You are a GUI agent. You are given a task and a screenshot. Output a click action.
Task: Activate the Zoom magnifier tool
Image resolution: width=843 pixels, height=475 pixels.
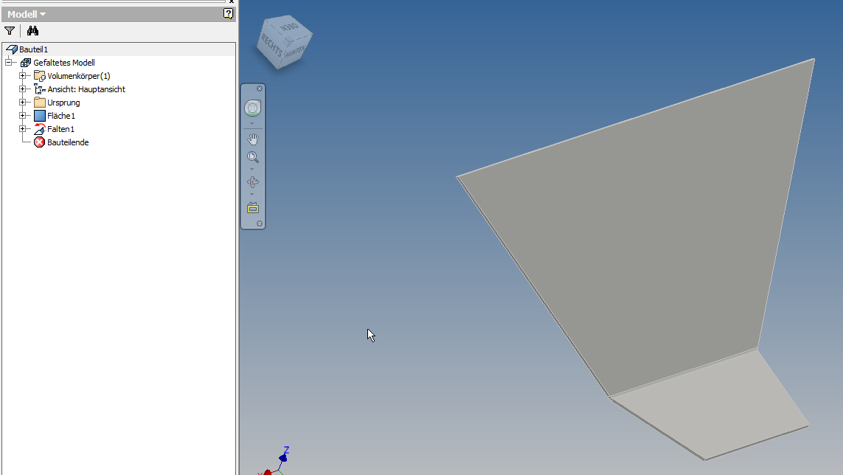point(253,157)
